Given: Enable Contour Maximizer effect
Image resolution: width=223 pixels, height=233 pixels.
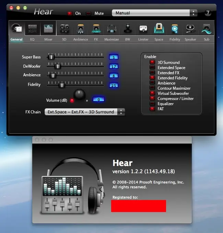Looking at the screenshot, I should [152, 88].
